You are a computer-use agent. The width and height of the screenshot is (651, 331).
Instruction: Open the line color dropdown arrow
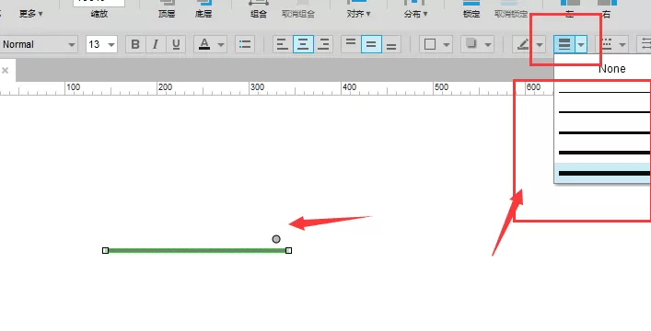pos(540,44)
